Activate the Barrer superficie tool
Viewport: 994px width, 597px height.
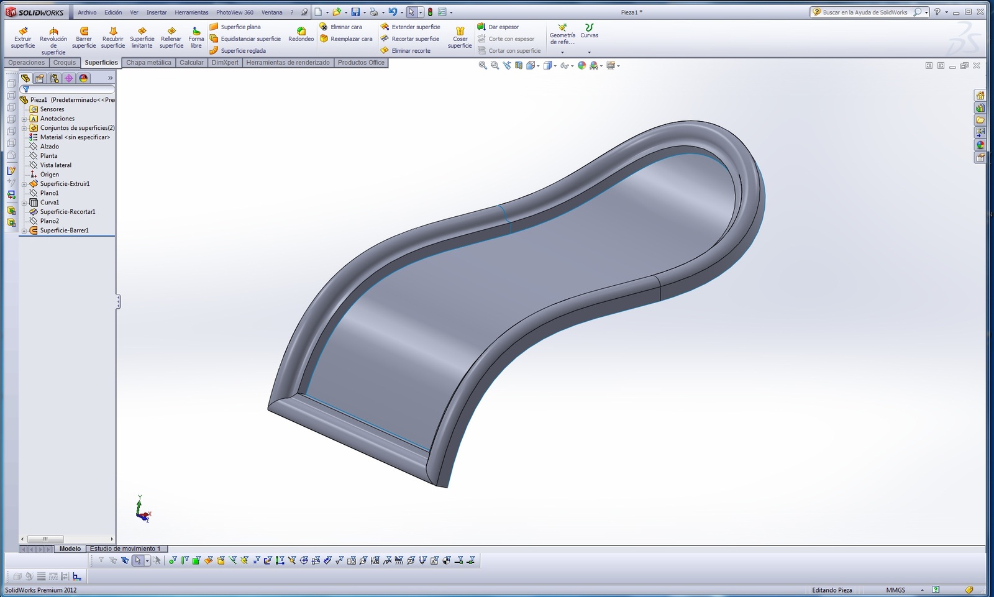coord(84,37)
